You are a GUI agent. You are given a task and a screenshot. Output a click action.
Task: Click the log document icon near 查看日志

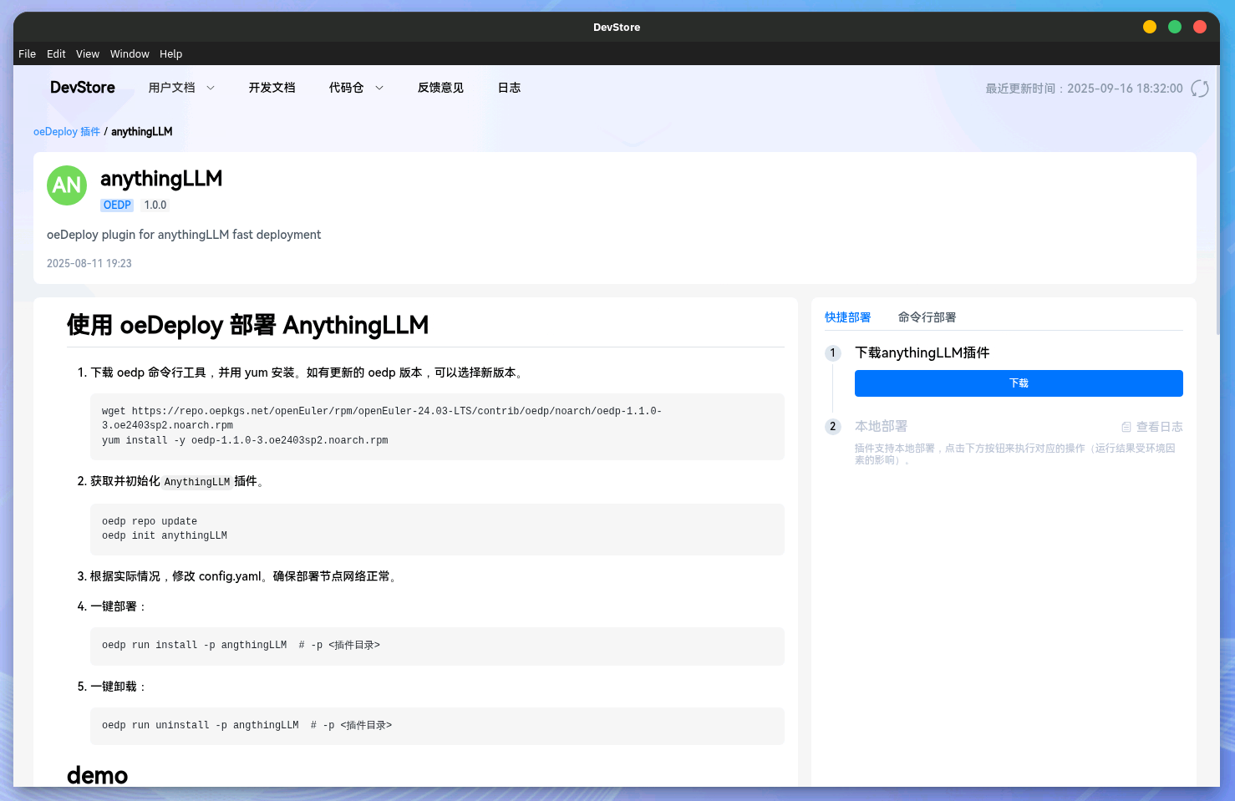[1126, 427]
